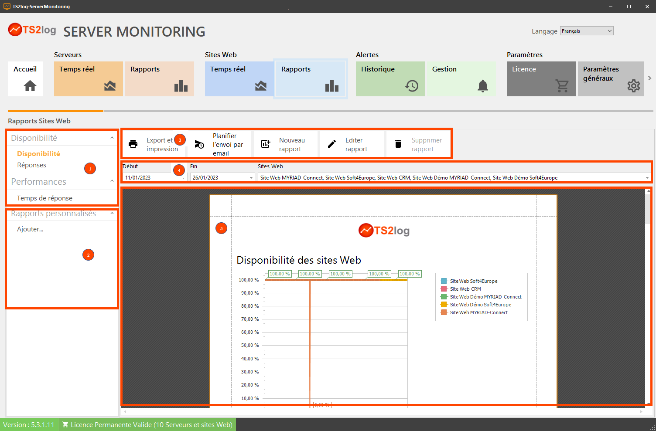The width and height of the screenshot is (656, 431).
Task: Click the TS2log logo in report preview
Action: click(x=384, y=230)
